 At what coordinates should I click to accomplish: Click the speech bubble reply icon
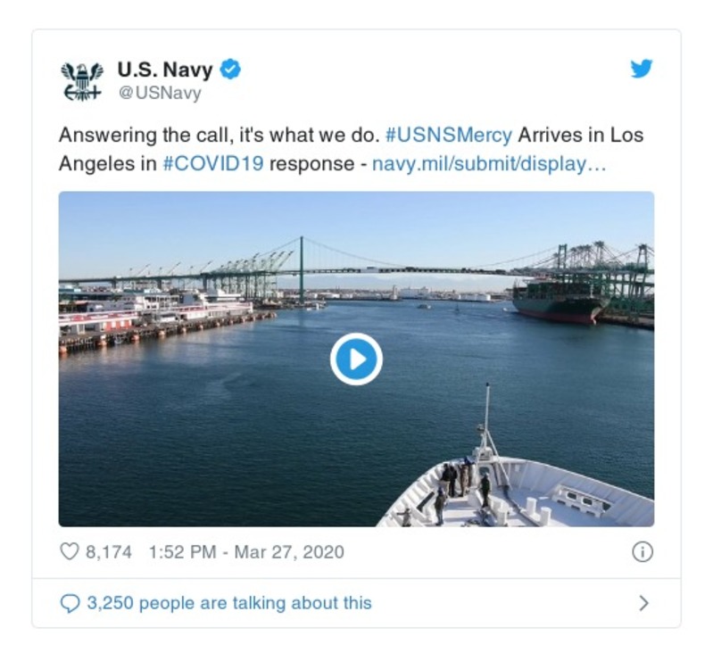click(x=70, y=604)
